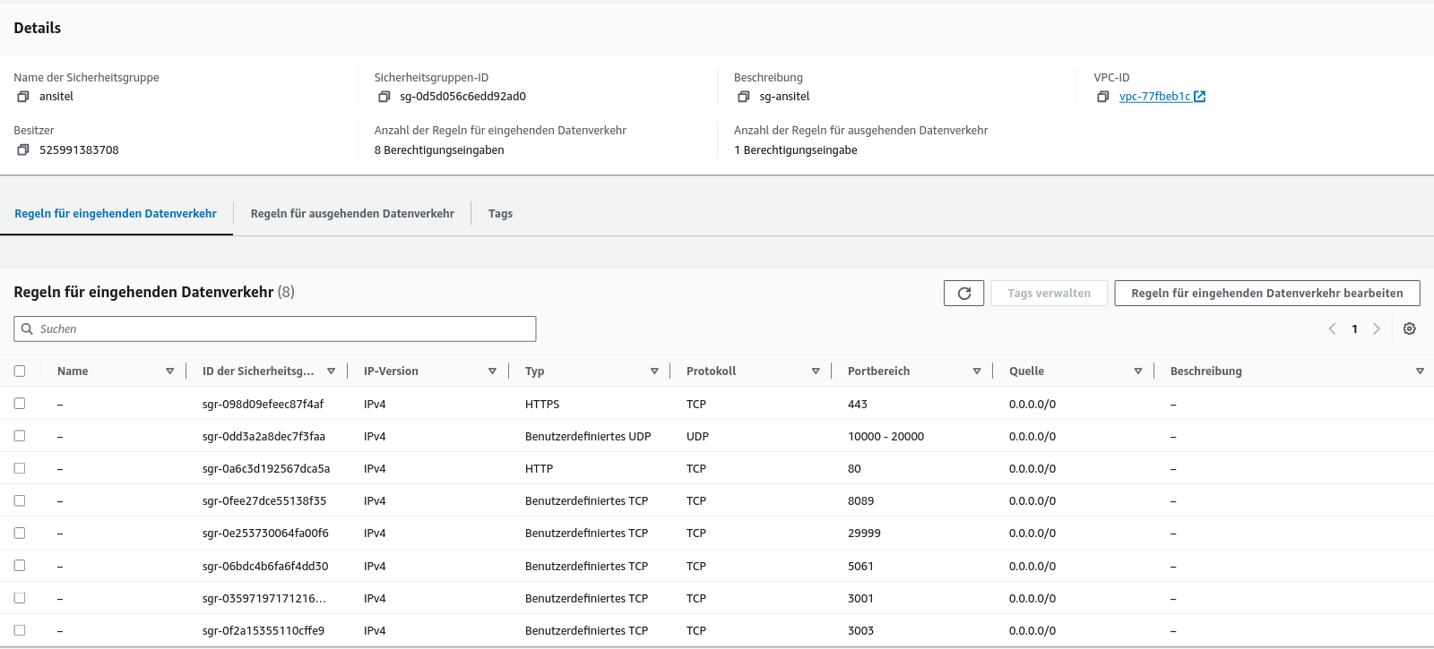Click Regeln für eingehenden Datenverkehr bearbeiten button

click(x=1266, y=294)
